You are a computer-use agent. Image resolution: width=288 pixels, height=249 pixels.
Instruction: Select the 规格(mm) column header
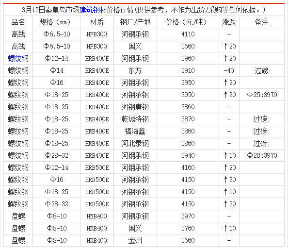point(55,22)
